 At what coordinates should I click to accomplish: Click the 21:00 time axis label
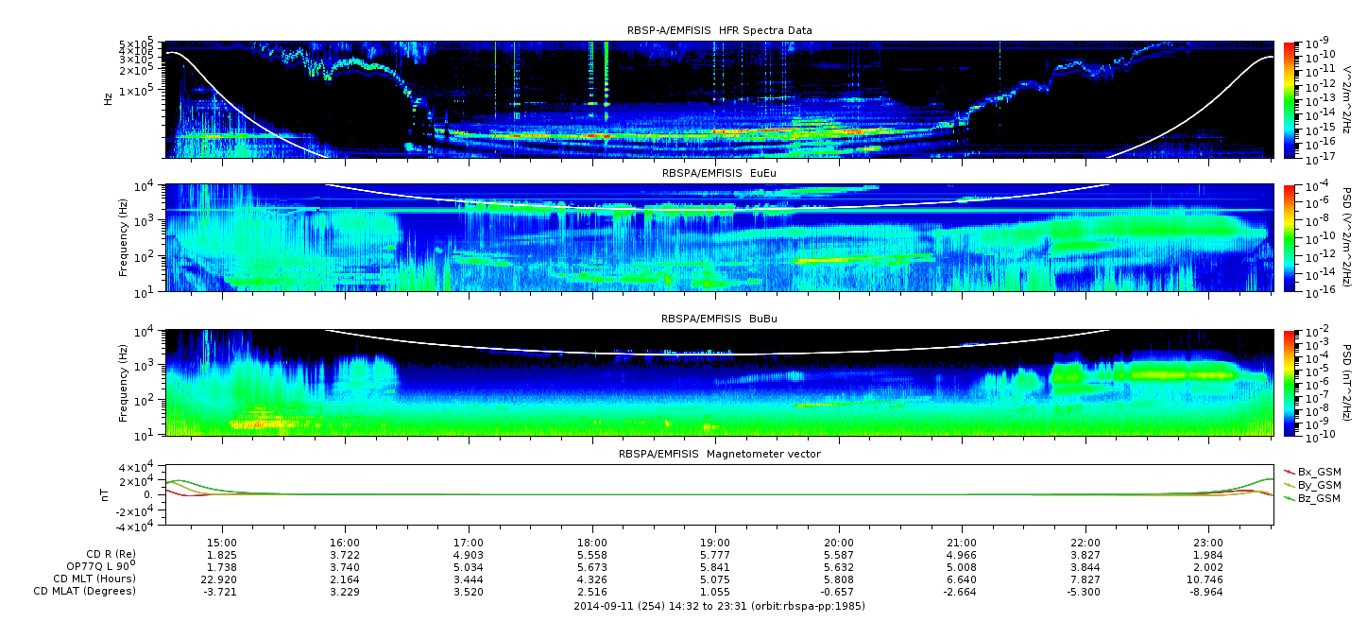tap(962, 544)
